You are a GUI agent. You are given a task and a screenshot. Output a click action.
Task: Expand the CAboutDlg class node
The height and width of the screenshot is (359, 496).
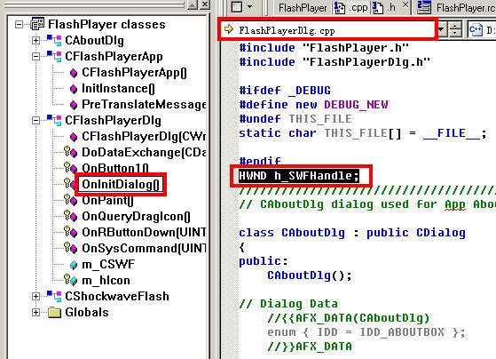(35, 41)
